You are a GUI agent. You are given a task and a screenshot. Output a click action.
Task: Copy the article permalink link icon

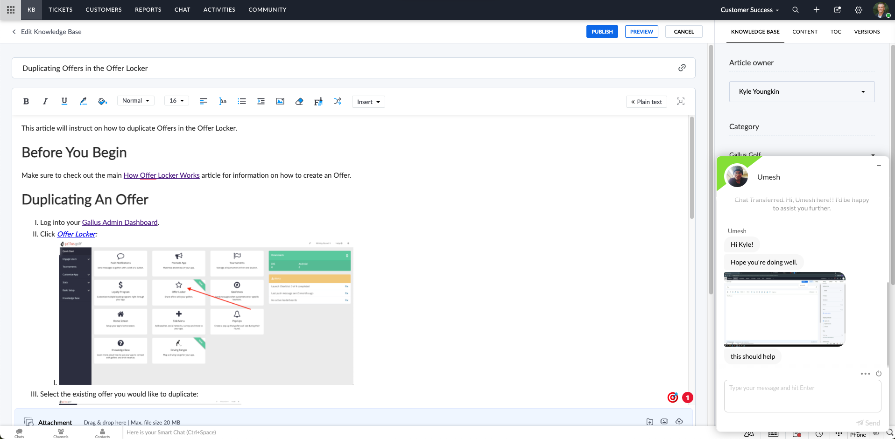click(682, 68)
